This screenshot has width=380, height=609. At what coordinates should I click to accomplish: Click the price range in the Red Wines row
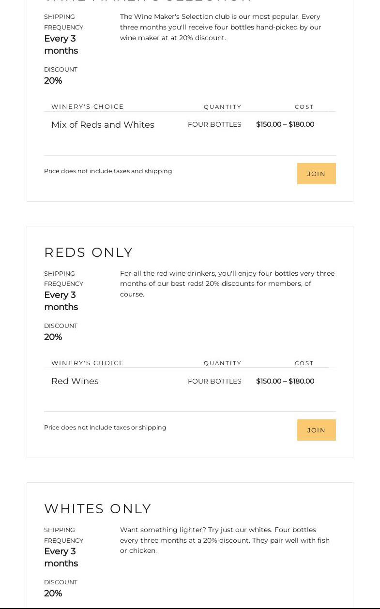pos(285,381)
